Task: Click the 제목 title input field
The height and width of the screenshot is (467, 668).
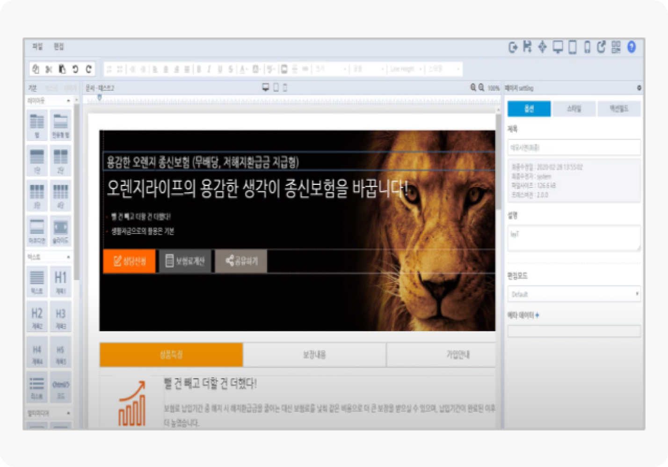Action: (x=574, y=147)
